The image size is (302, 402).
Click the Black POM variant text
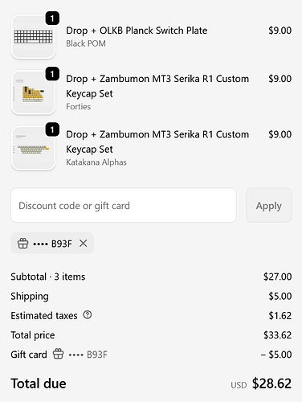[86, 43]
